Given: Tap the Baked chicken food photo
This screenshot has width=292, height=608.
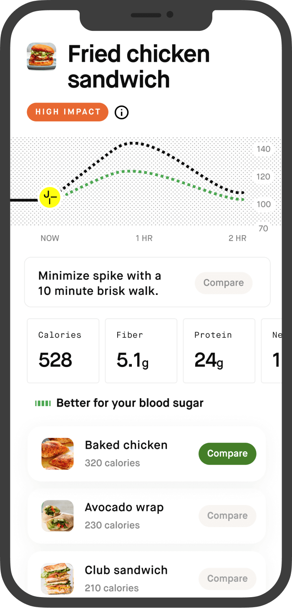Looking at the screenshot, I should [57, 454].
